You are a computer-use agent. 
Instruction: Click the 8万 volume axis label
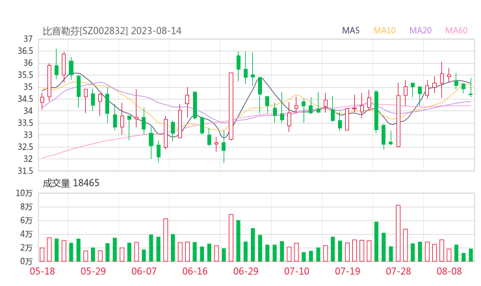27,207
